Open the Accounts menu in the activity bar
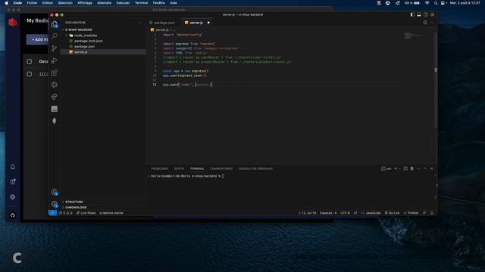This screenshot has height=272, width=485. [55, 192]
